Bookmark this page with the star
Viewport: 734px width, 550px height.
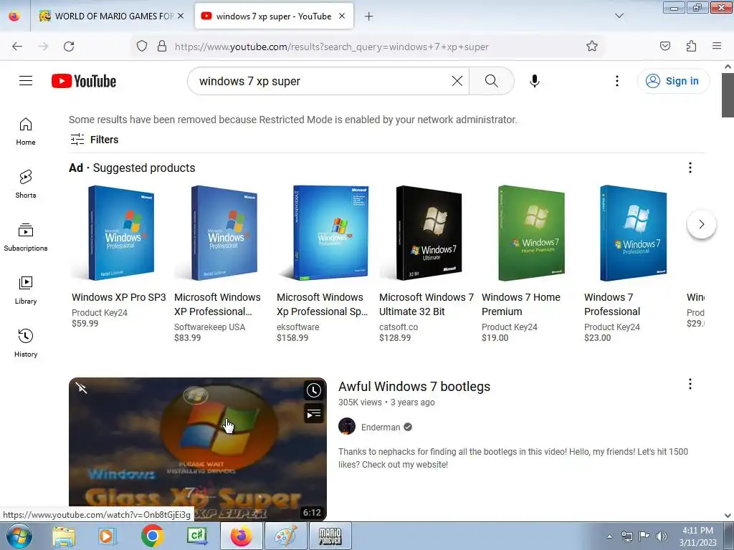pyautogui.click(x=591, y=46)
